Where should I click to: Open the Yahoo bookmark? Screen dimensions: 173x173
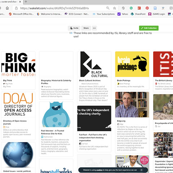tap(123, 14)
